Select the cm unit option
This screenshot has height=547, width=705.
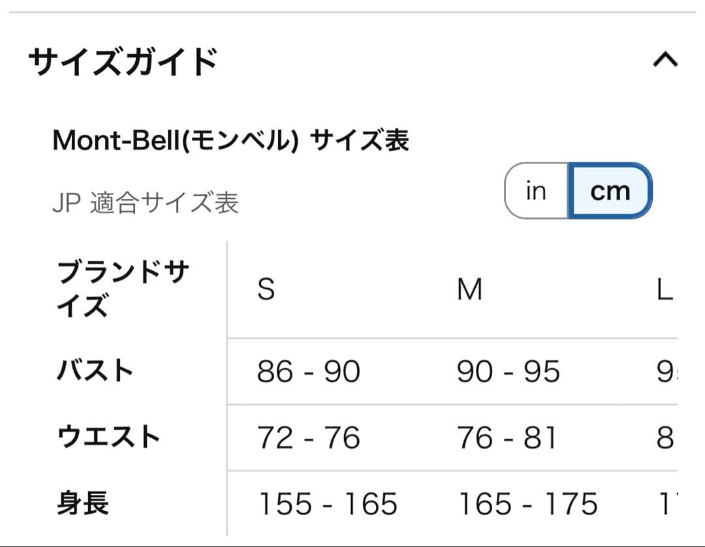[x=610, y=190]
